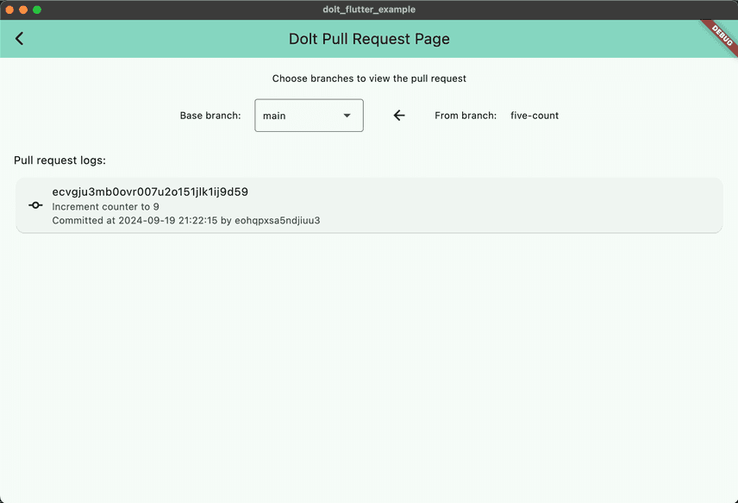Viewport: 738px width, 503px height.
Task: Click the commit icon in the log row
Action: click(35, 205)
